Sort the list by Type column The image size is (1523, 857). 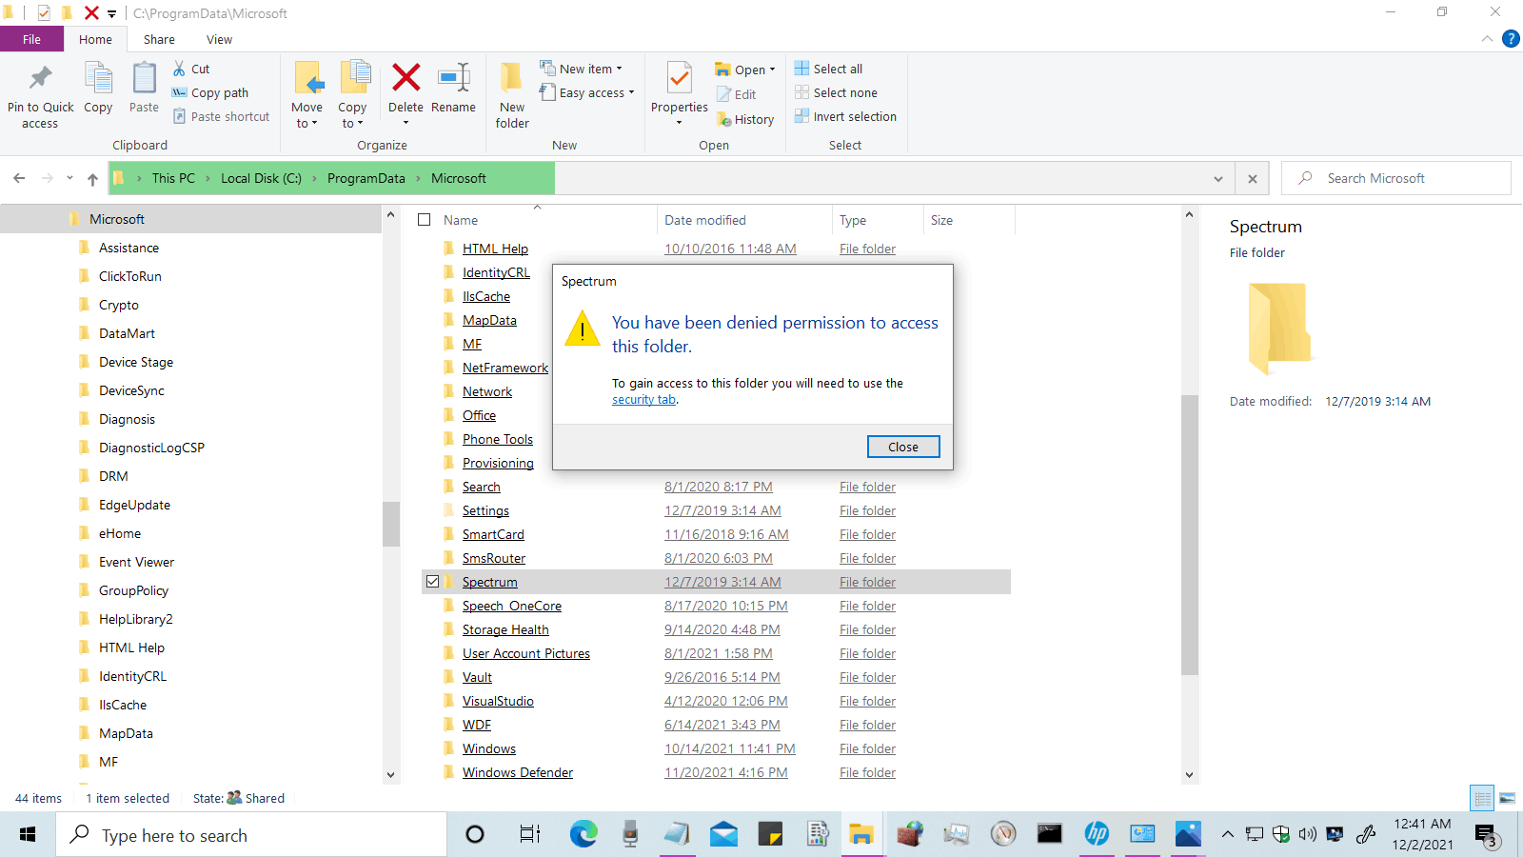[x=853, y=220]
